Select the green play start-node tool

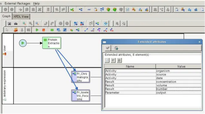(37, 30)
